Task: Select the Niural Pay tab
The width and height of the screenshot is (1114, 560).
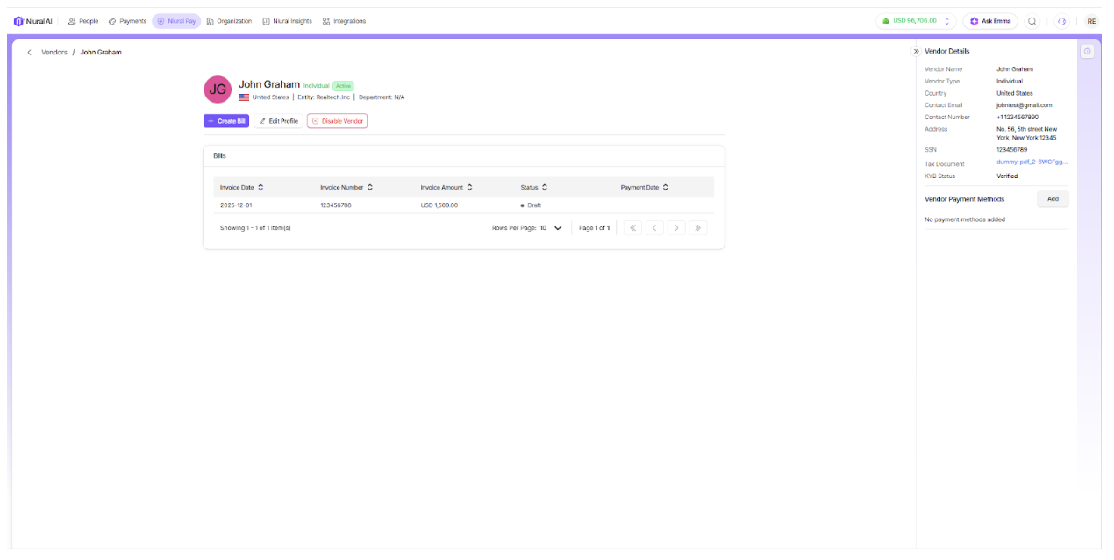Action: pos(176,21)
